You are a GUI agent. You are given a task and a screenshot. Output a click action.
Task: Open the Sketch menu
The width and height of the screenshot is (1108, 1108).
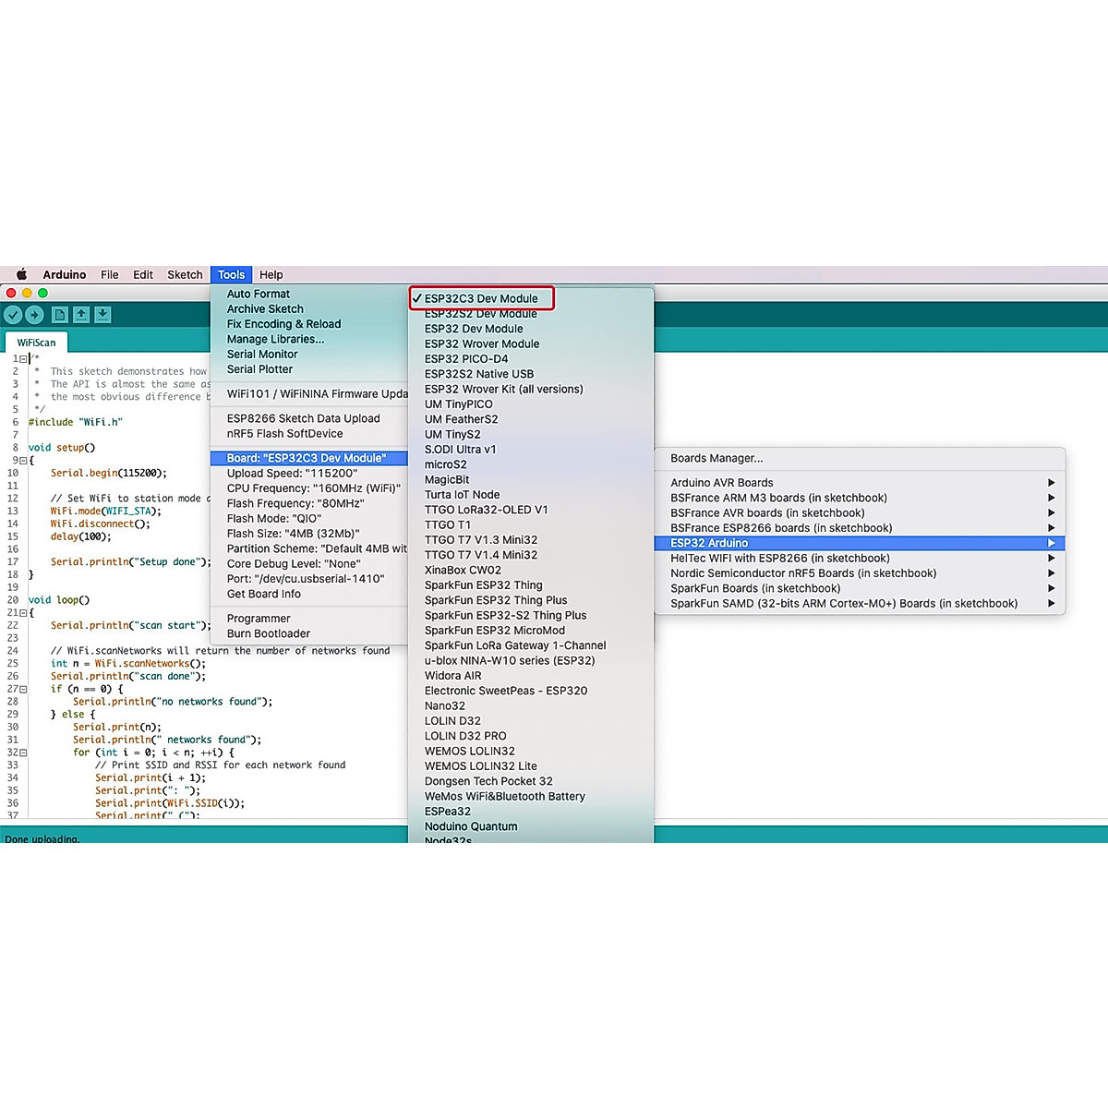pyautogui.click(x=185, y=275)
